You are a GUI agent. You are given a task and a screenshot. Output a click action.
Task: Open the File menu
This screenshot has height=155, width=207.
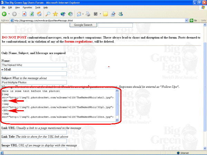tap(3, 8)
